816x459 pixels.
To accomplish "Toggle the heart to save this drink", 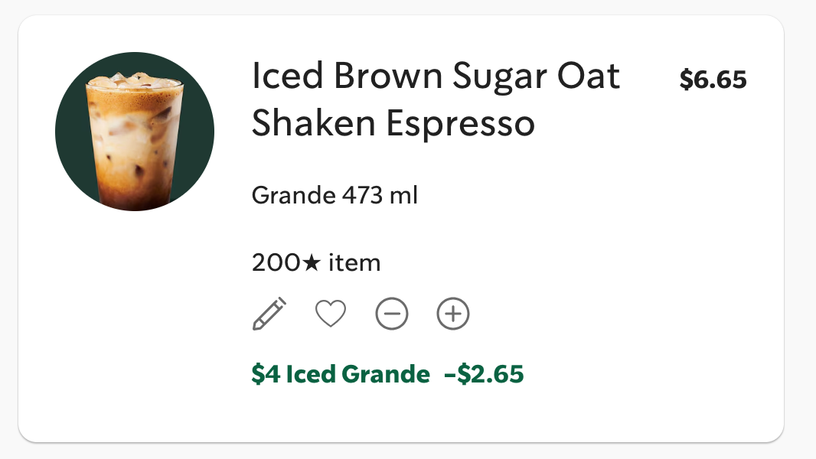I will coord(331,314).
